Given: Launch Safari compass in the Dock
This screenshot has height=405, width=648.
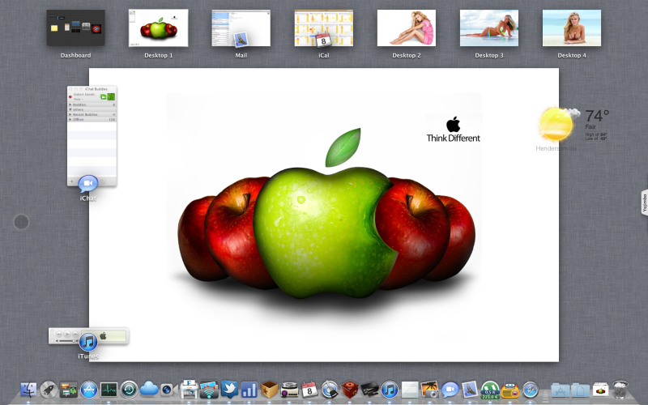Looking at the screenshot, I should click(531, 390).
